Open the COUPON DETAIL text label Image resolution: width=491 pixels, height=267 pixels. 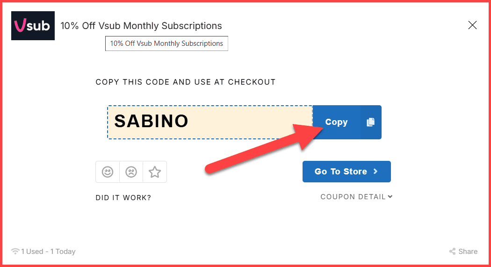[353, 197]
